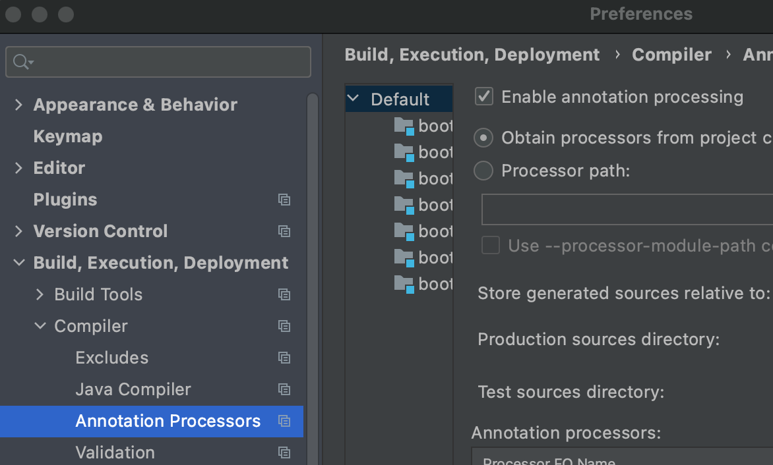Click project-level icon beside Build Tools
This screenshot has width=773, height=465.
click(284, 294)
